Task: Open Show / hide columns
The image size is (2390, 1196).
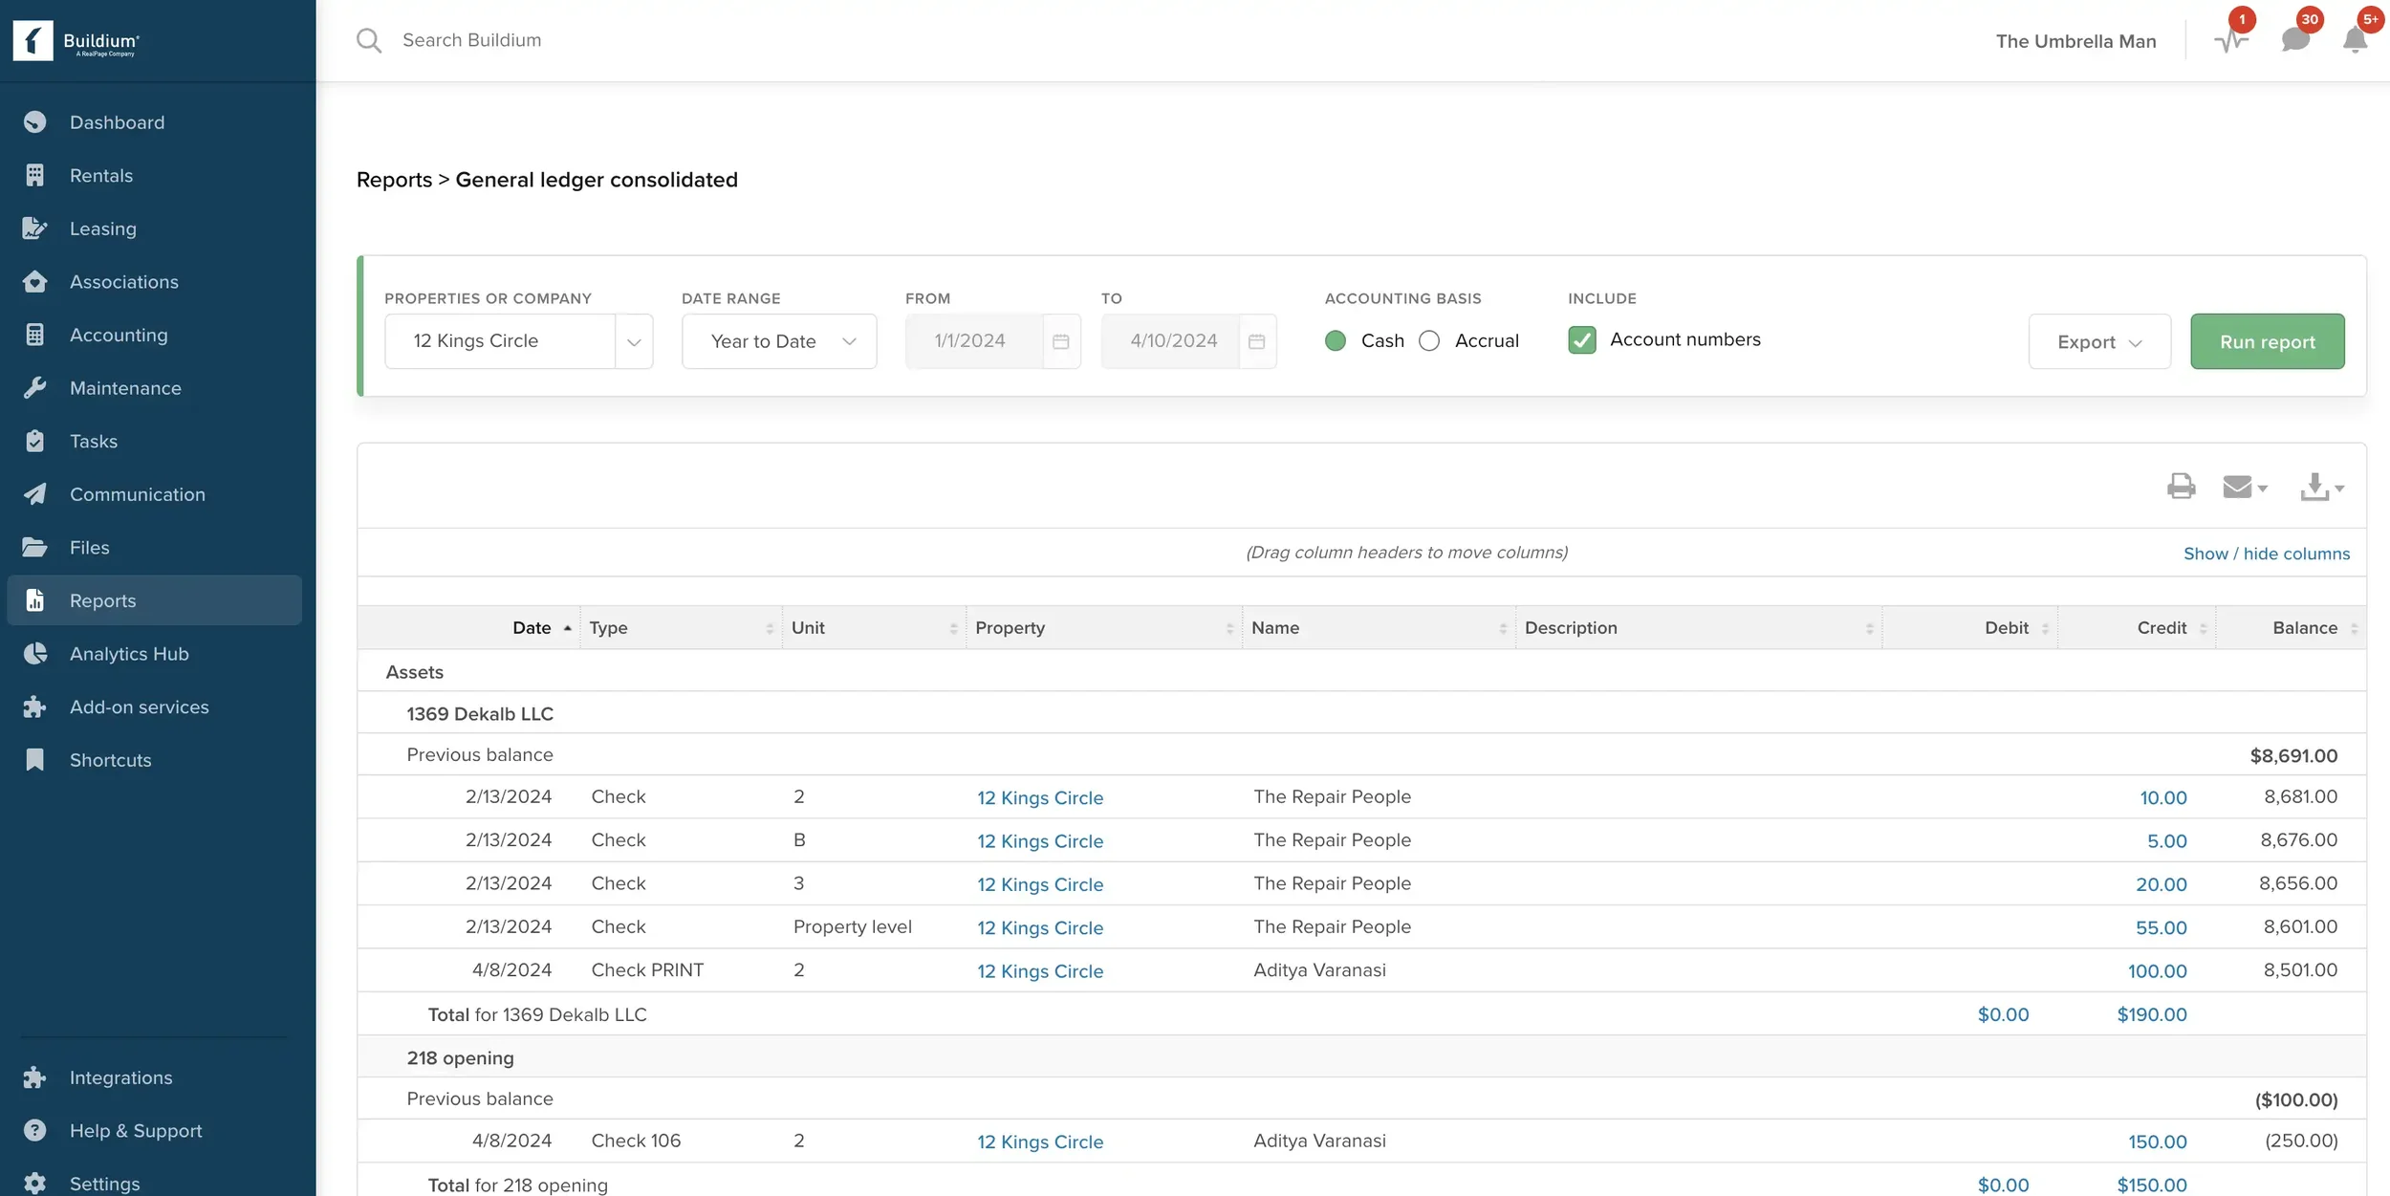Action: (2267, 553)
